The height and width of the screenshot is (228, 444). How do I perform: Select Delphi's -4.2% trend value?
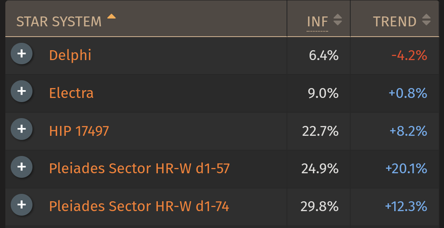pyautogui.click(x=409, y=55)
